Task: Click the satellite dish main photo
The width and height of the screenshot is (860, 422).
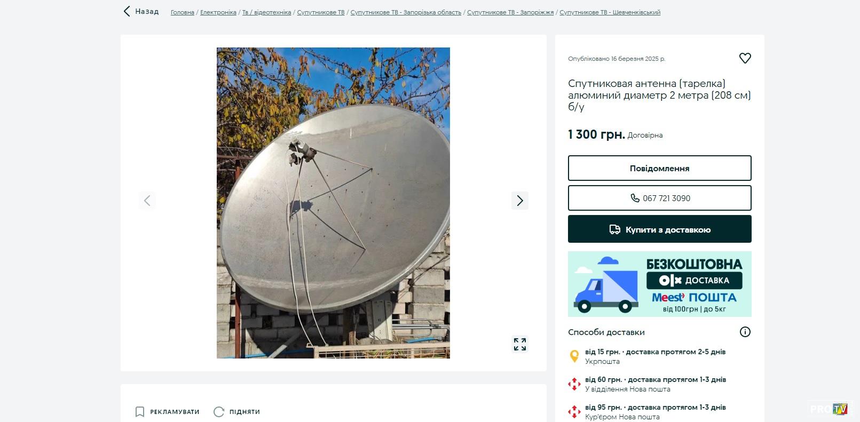Action: (333, 203)
